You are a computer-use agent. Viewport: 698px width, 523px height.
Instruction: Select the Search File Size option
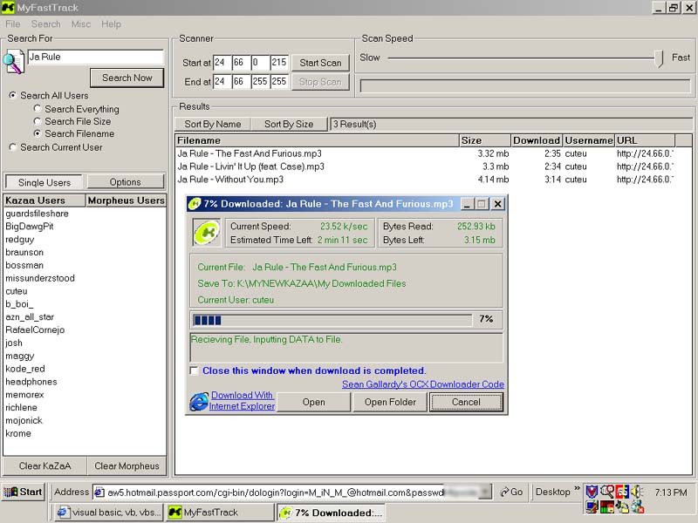[38, 121]
